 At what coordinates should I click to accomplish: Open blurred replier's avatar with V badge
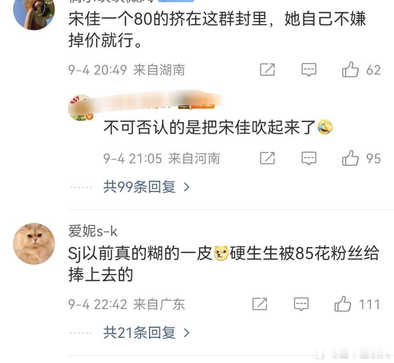pos(80,108)
